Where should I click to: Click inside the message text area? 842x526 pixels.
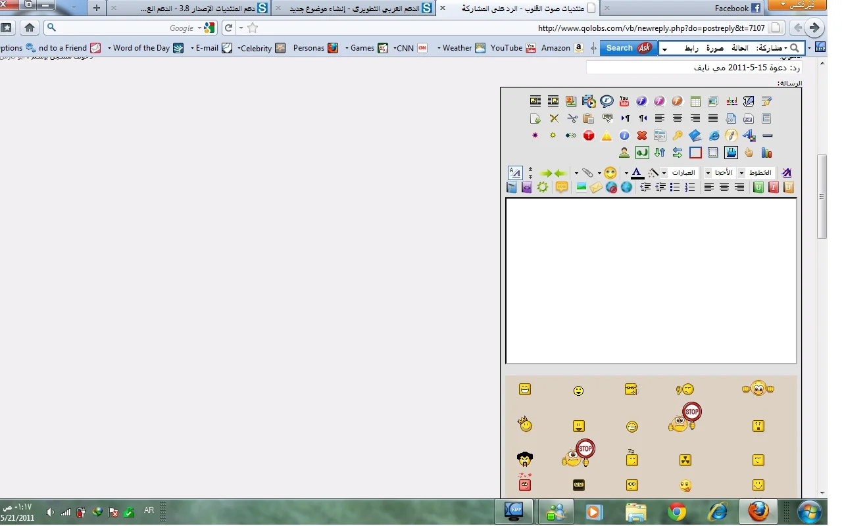pos(651,281)
